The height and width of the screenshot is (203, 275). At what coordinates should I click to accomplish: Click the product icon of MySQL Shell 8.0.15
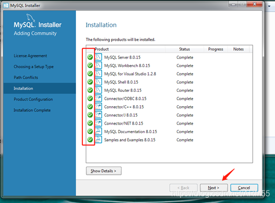click(98, 82)
